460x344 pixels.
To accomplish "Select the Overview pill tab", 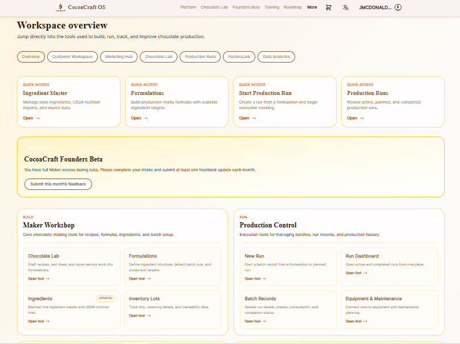I will [x=31, y=57].
